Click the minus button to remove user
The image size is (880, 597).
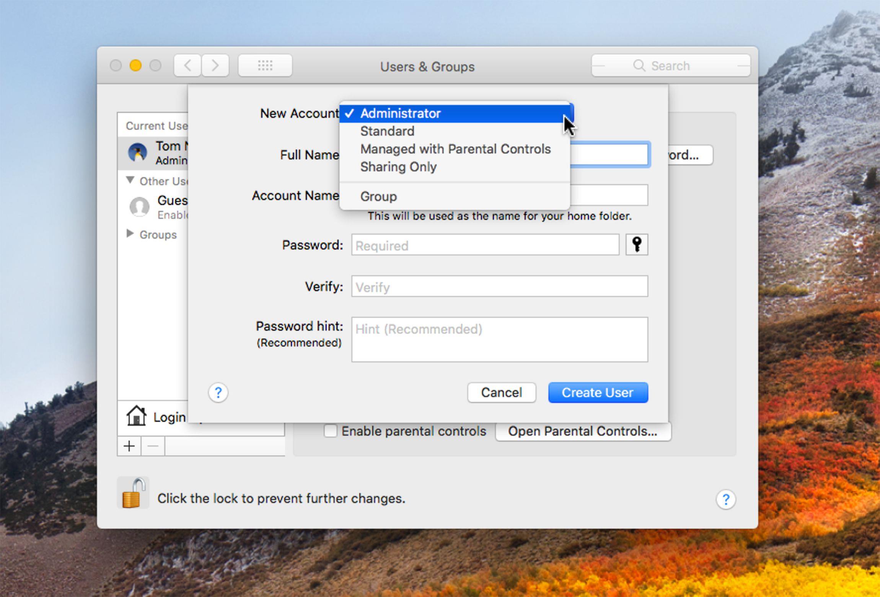[153, 446]
